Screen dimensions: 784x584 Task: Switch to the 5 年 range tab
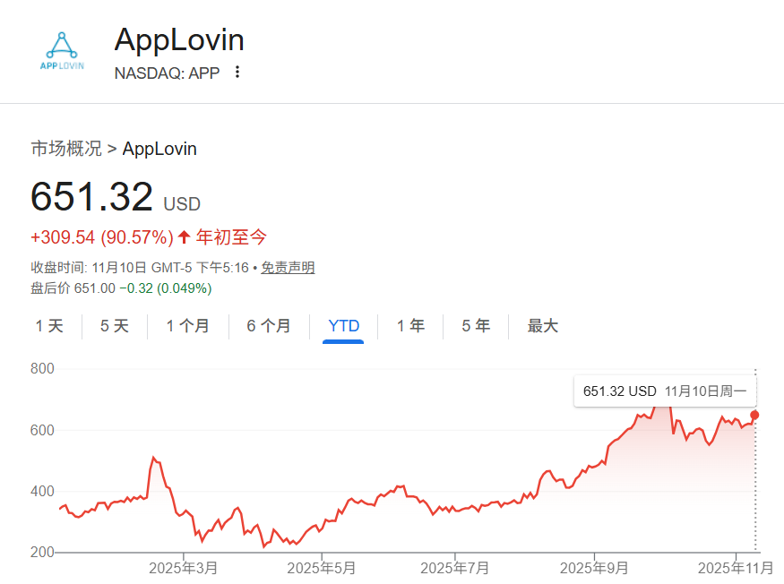476,326
